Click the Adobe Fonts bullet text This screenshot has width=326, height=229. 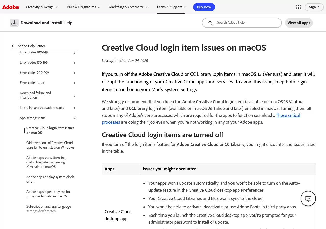223,207
